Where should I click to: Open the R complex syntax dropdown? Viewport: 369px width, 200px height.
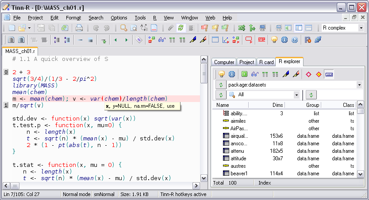361,28
